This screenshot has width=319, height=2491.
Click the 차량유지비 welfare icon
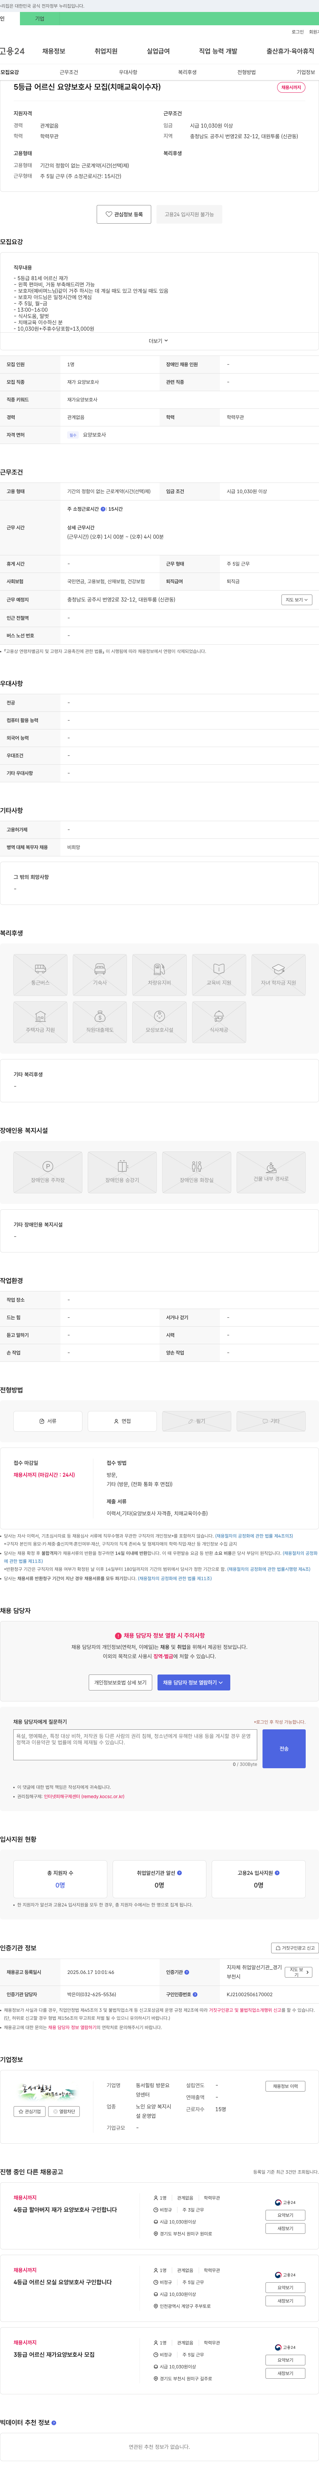[159, 975]
